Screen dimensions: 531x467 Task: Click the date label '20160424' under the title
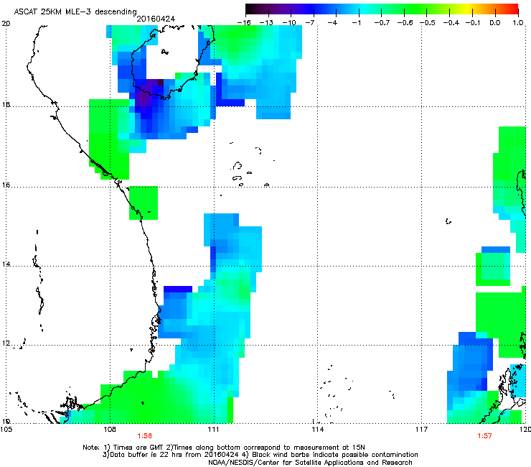(156, 19)
